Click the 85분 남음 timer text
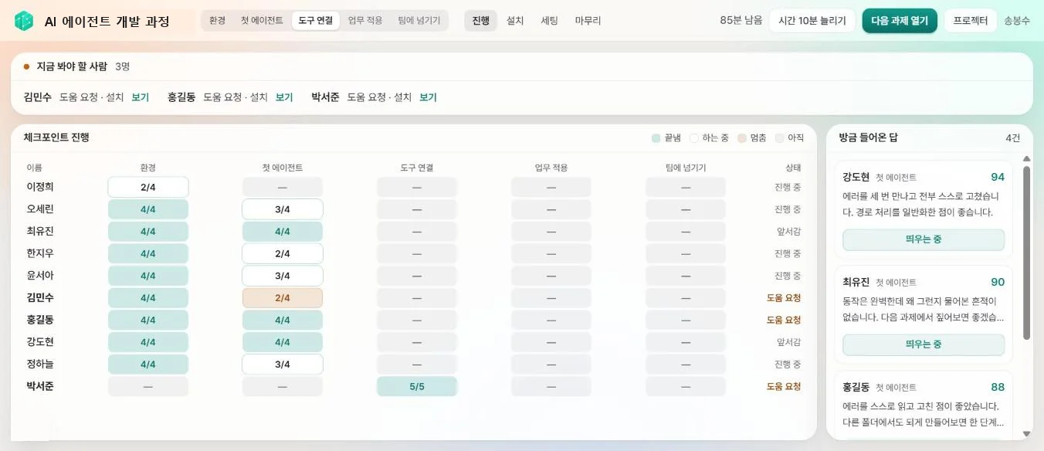Viewport: 1044px width, 451px height. (x=741, y=21)
